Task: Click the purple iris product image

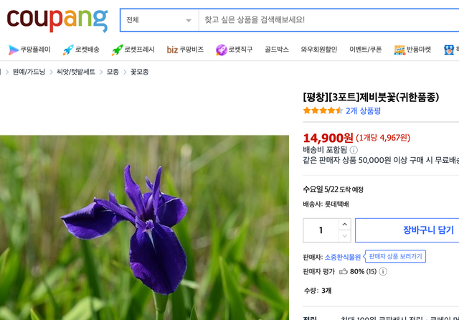Action: [144, 227]
